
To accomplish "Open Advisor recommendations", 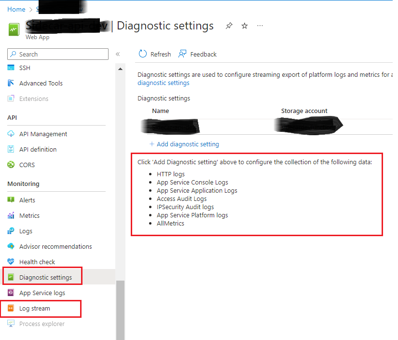I will pos(55,246).
